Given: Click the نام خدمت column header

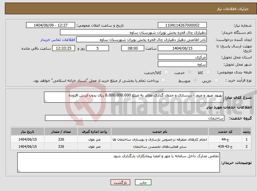Looking at the screenshot, I should pyautogui.click(x=160, y=132).
